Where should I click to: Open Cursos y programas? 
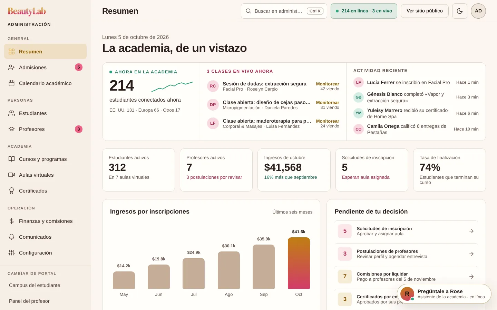[x=45, y=159]
